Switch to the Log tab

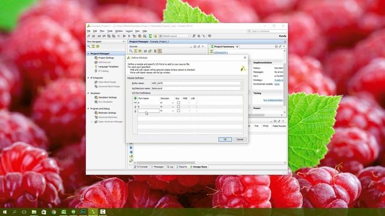(x=170, y=167)
